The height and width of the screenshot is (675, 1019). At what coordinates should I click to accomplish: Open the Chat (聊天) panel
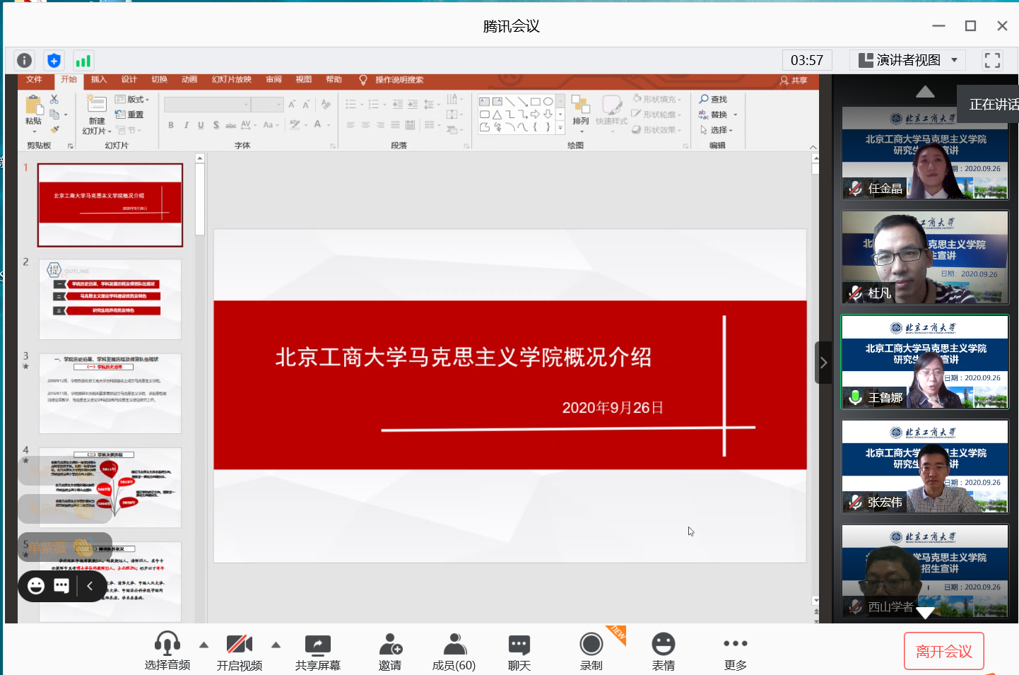[519, 652]
